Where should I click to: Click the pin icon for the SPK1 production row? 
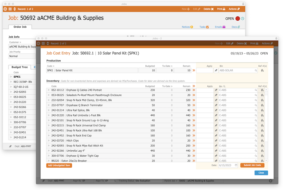click(216, 70)
